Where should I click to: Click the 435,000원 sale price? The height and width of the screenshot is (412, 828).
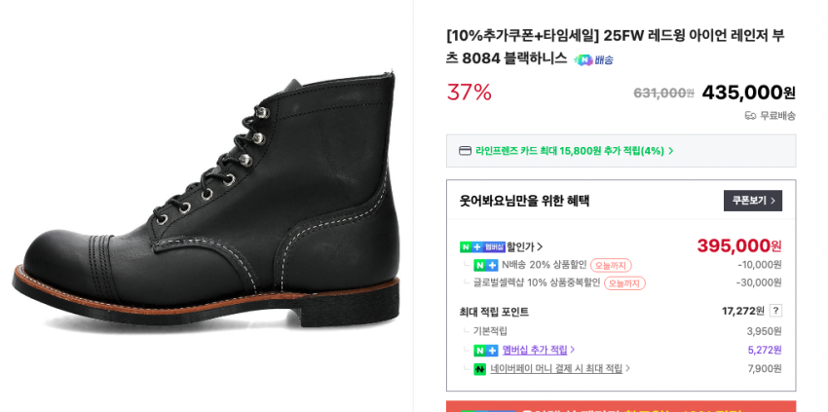click(x=748, y=93)
